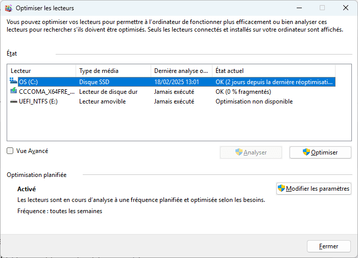Click the OK (0 % fragmentés) status cell

tap(244, 92)
